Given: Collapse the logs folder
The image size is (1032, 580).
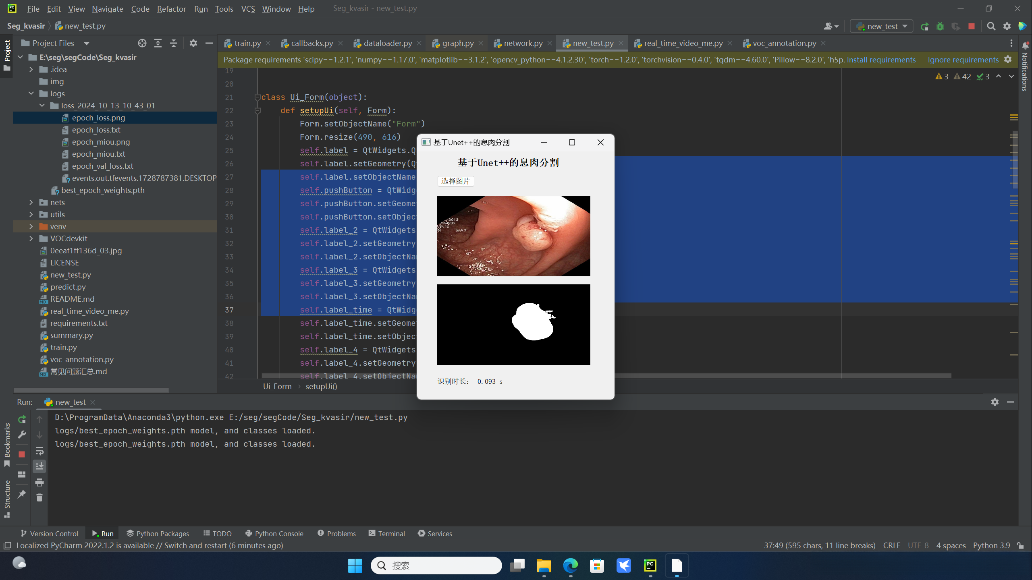Looking at the screenshot, I should [31, 93].
